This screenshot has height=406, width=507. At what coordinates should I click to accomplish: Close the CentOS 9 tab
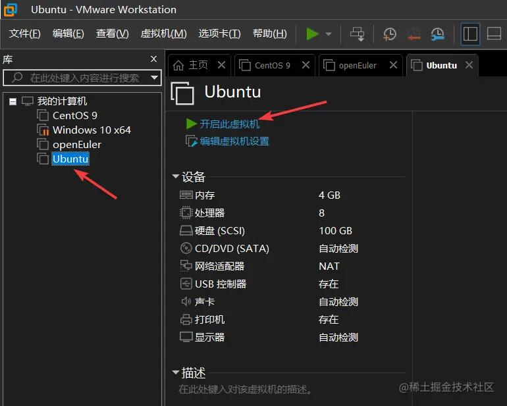tap(306, 65)
